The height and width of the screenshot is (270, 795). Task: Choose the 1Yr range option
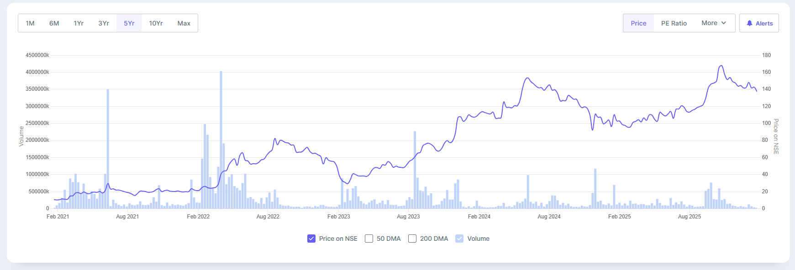point(79,23)
